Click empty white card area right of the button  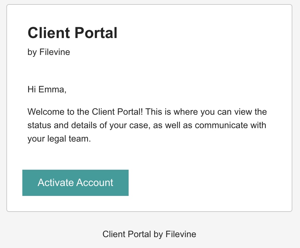pos(208,183)
